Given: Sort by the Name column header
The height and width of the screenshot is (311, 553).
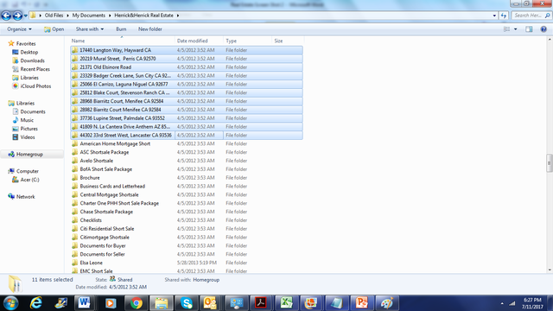Looking at the screenshot, I should click(x=122, y=41).
